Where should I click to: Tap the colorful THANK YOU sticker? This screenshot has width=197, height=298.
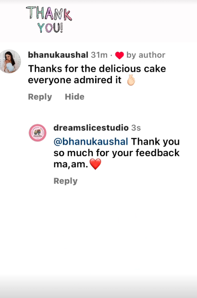pos(49,20)
